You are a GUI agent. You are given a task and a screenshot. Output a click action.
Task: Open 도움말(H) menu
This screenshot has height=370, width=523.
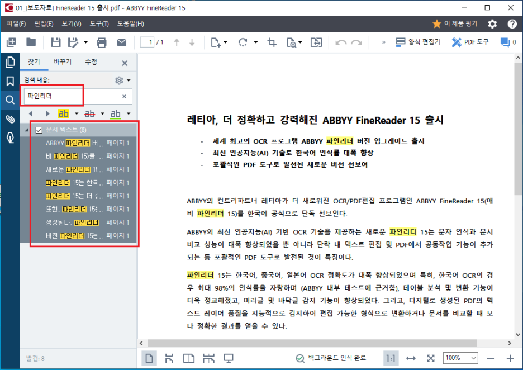130,23
